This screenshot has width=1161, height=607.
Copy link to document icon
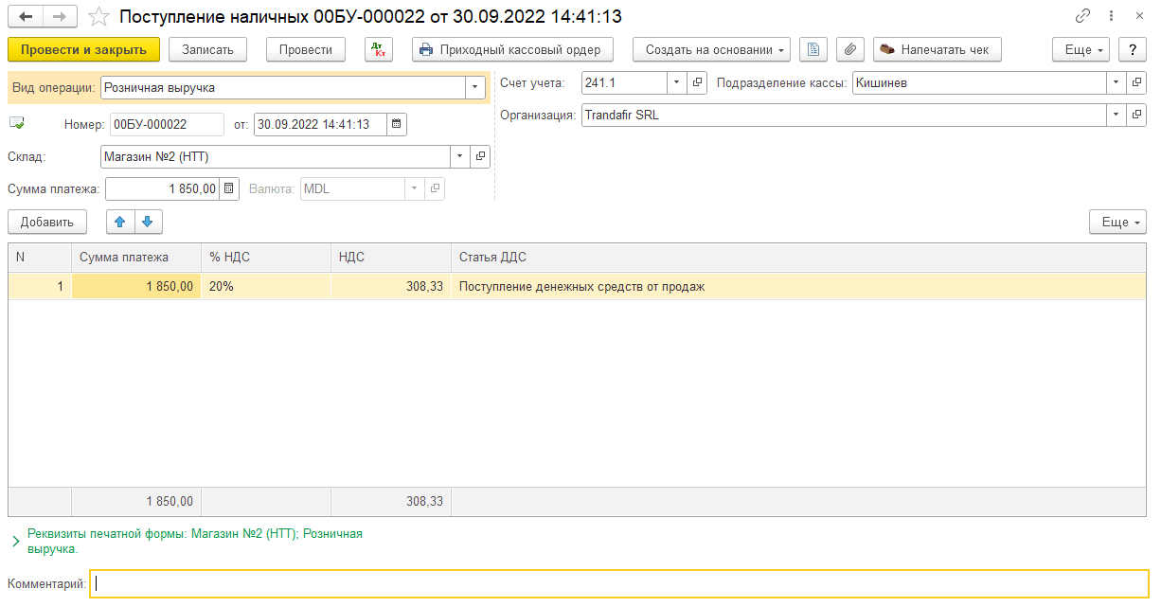tap(1083, 17)
